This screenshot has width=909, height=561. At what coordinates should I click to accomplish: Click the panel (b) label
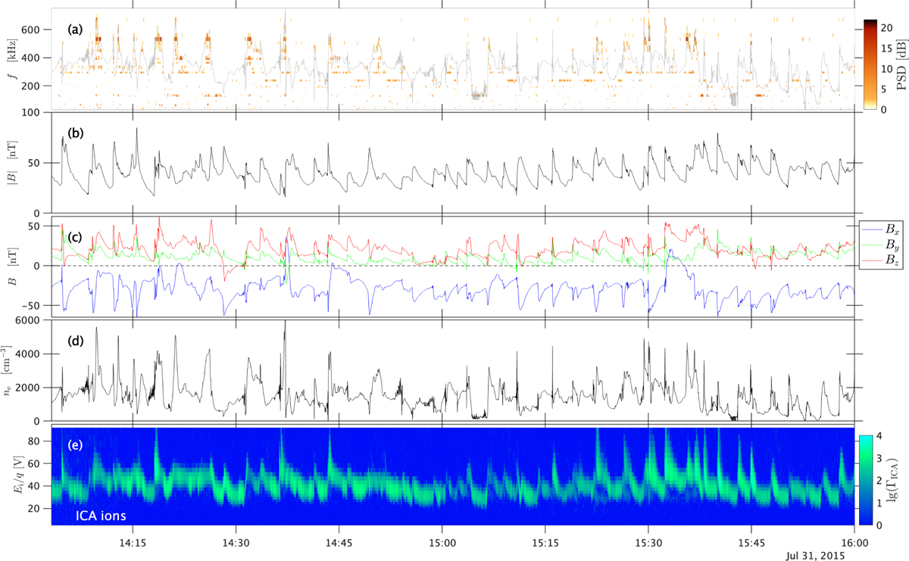click(x=75, y=133)
